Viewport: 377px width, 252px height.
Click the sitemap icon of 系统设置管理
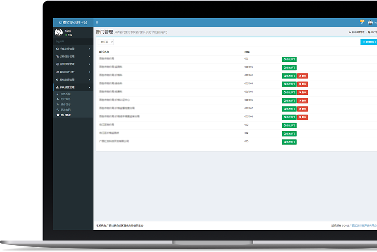tap(57, 87)
